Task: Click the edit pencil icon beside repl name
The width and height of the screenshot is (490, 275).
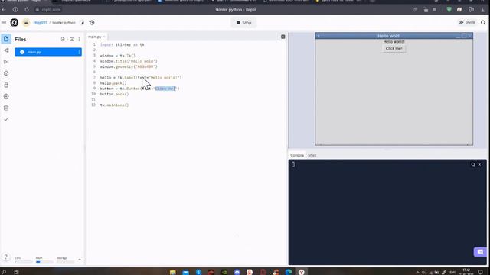Action: (82, 23)
